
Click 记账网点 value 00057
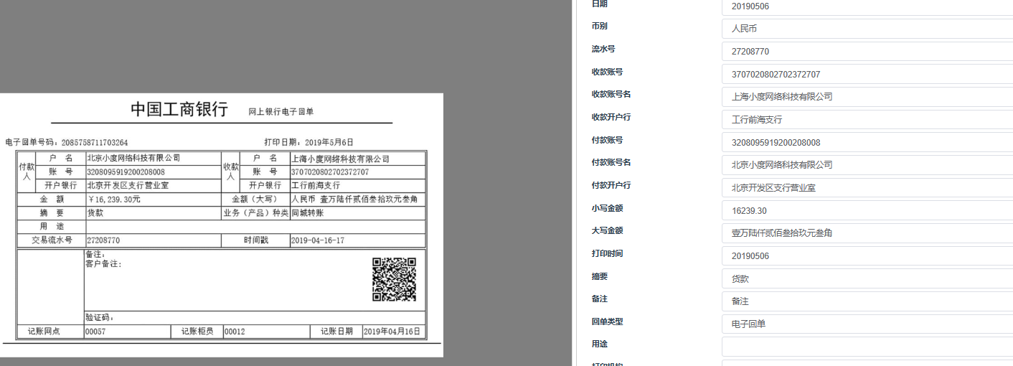pos(95,332)
